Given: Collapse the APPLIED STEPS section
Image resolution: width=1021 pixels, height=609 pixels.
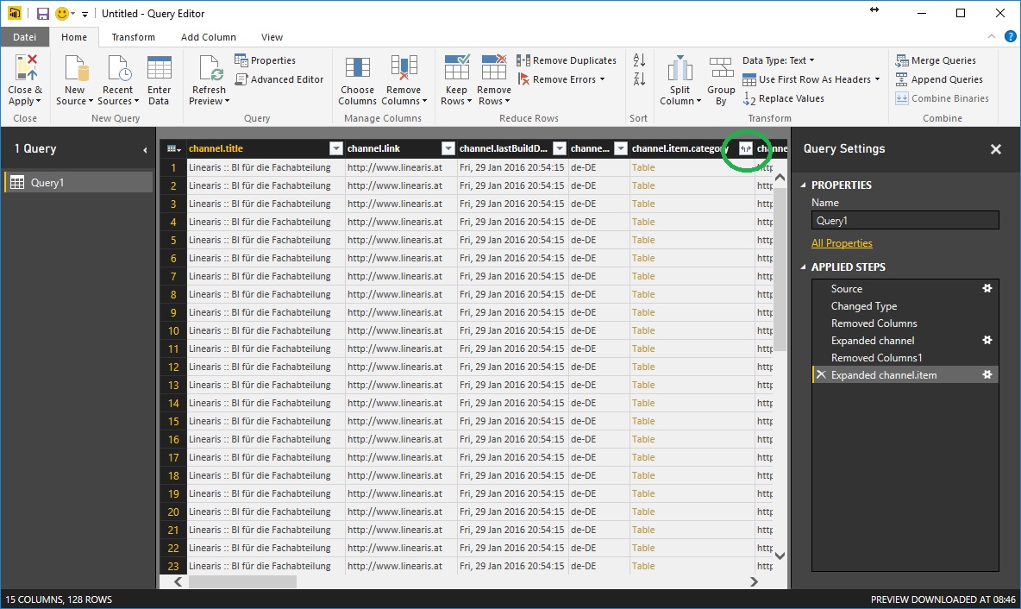Looking at the screenshot, I should click(805, 267).
